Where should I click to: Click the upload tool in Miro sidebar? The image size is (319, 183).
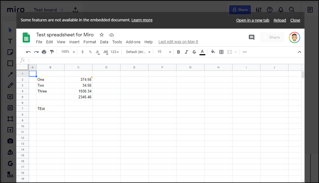click(x=10, y=130)
